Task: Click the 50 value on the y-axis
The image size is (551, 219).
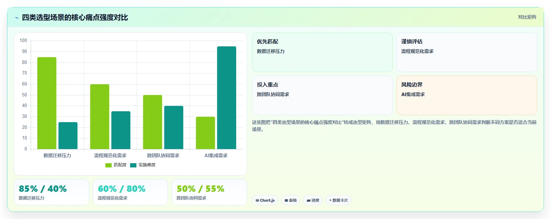Action: pos(24,95)
